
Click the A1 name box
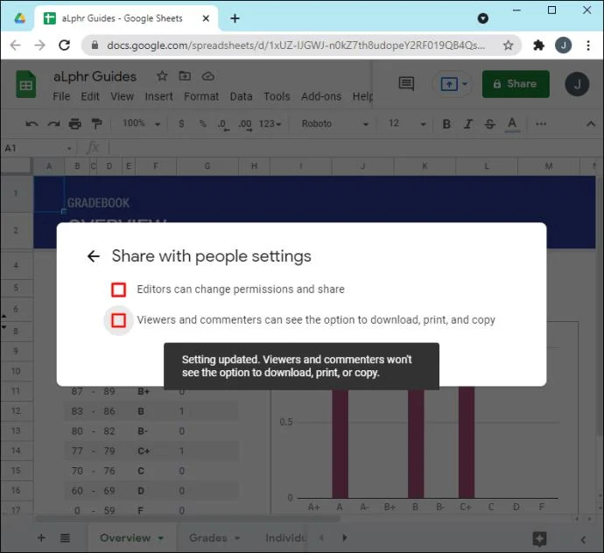point(32,148)
